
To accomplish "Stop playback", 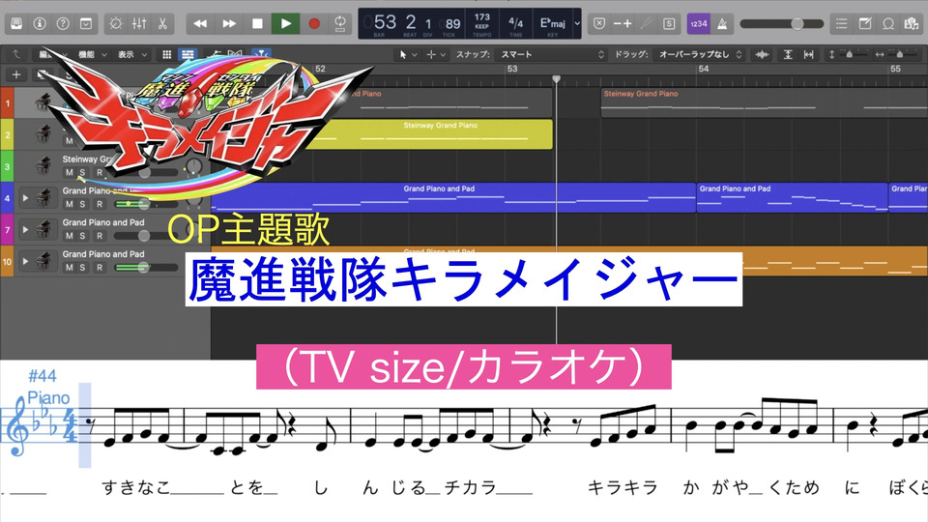I will point(257,23).
